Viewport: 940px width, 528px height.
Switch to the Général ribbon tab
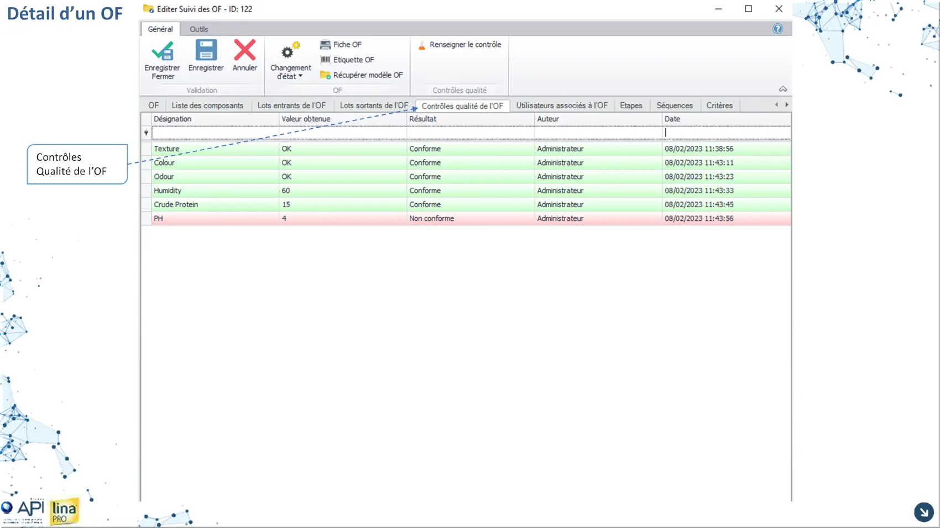[160, 29]
